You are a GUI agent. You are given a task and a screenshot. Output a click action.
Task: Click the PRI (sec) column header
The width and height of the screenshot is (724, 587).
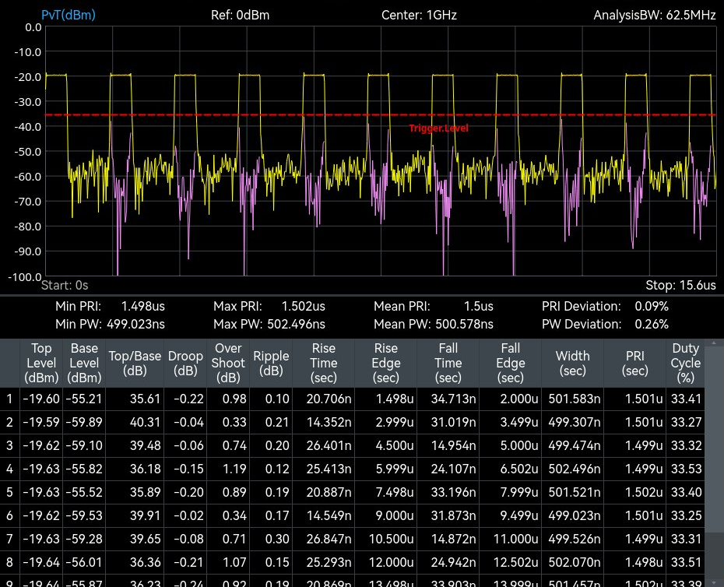[635, 363]
